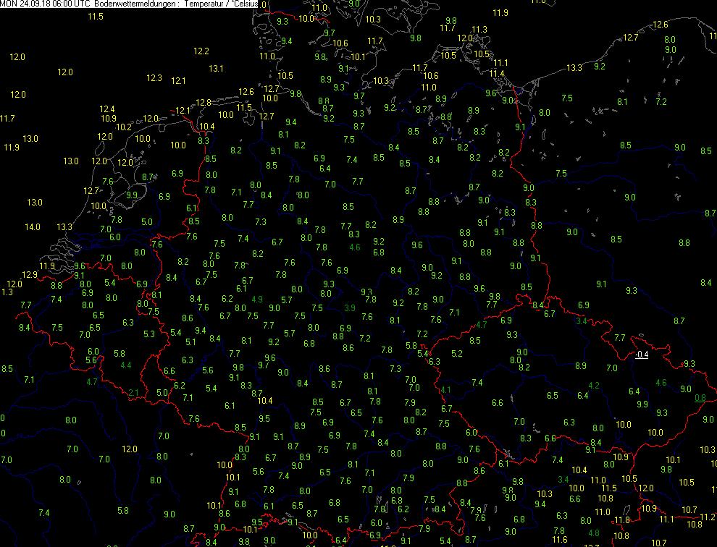Select the 11.6 yellow value at bottom
Screen dimensions: 717x547
click(559, 539)
